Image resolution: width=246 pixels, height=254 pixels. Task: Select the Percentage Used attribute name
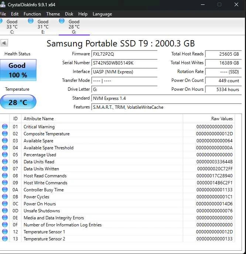click(x=40, y=155)
